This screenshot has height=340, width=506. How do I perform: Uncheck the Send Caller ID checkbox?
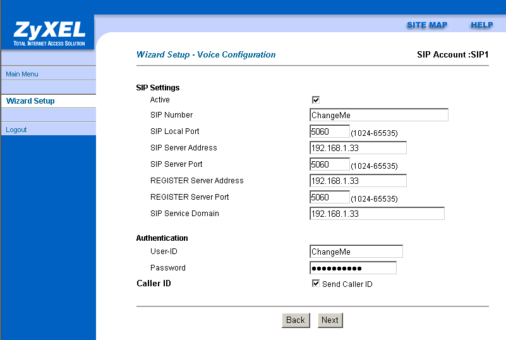click(316, 284)
